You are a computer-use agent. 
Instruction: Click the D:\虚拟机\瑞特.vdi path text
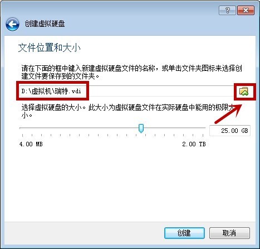[51, 91]
